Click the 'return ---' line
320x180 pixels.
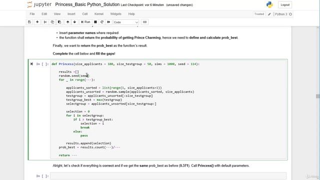point(68,155)
